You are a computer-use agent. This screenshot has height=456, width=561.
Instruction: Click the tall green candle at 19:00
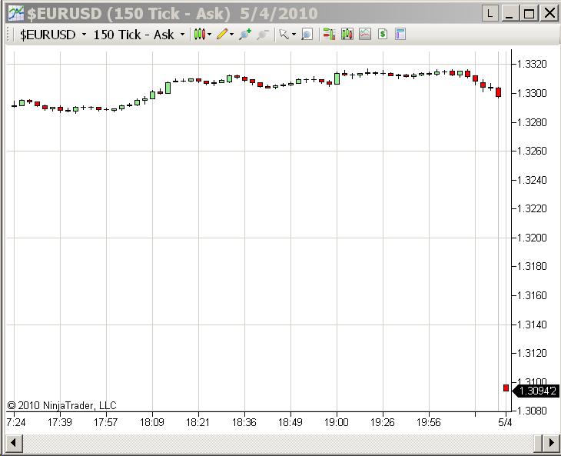337,78
